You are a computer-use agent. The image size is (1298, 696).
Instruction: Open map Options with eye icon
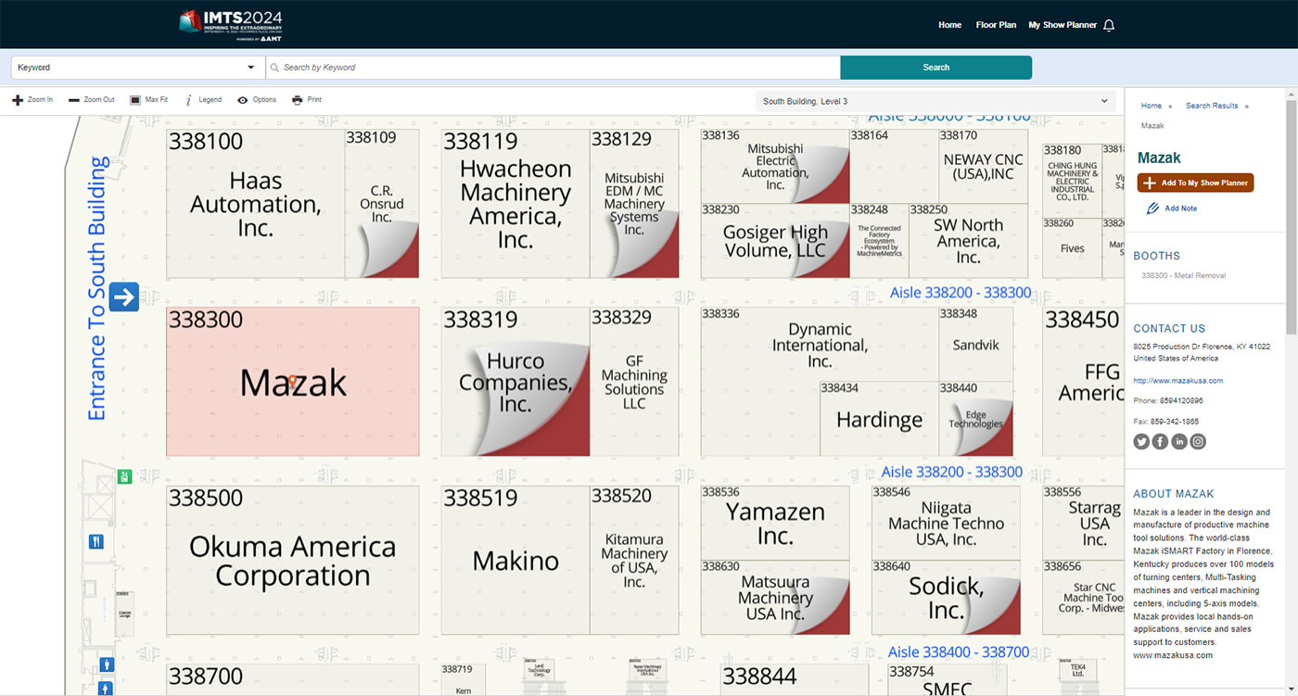tap(257, 100)
